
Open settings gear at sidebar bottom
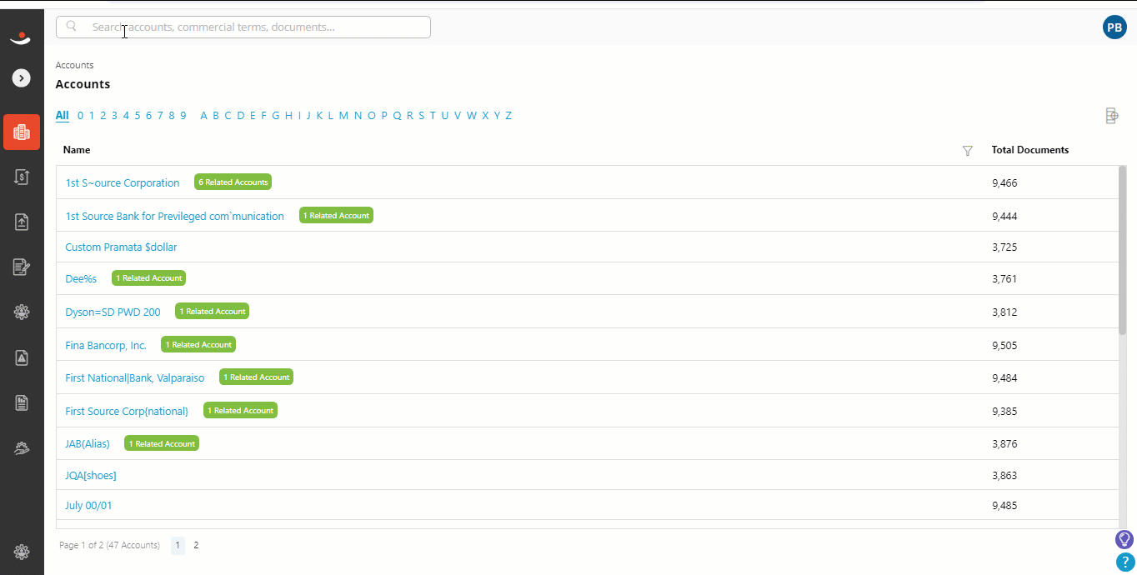click(x=22, y=552)
